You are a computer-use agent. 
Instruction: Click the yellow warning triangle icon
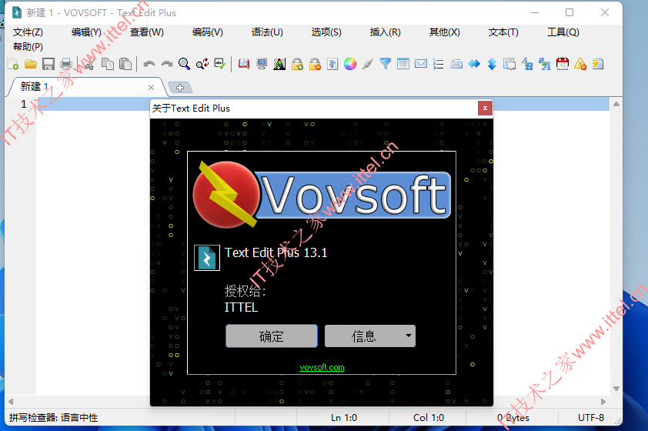[580, 64]
